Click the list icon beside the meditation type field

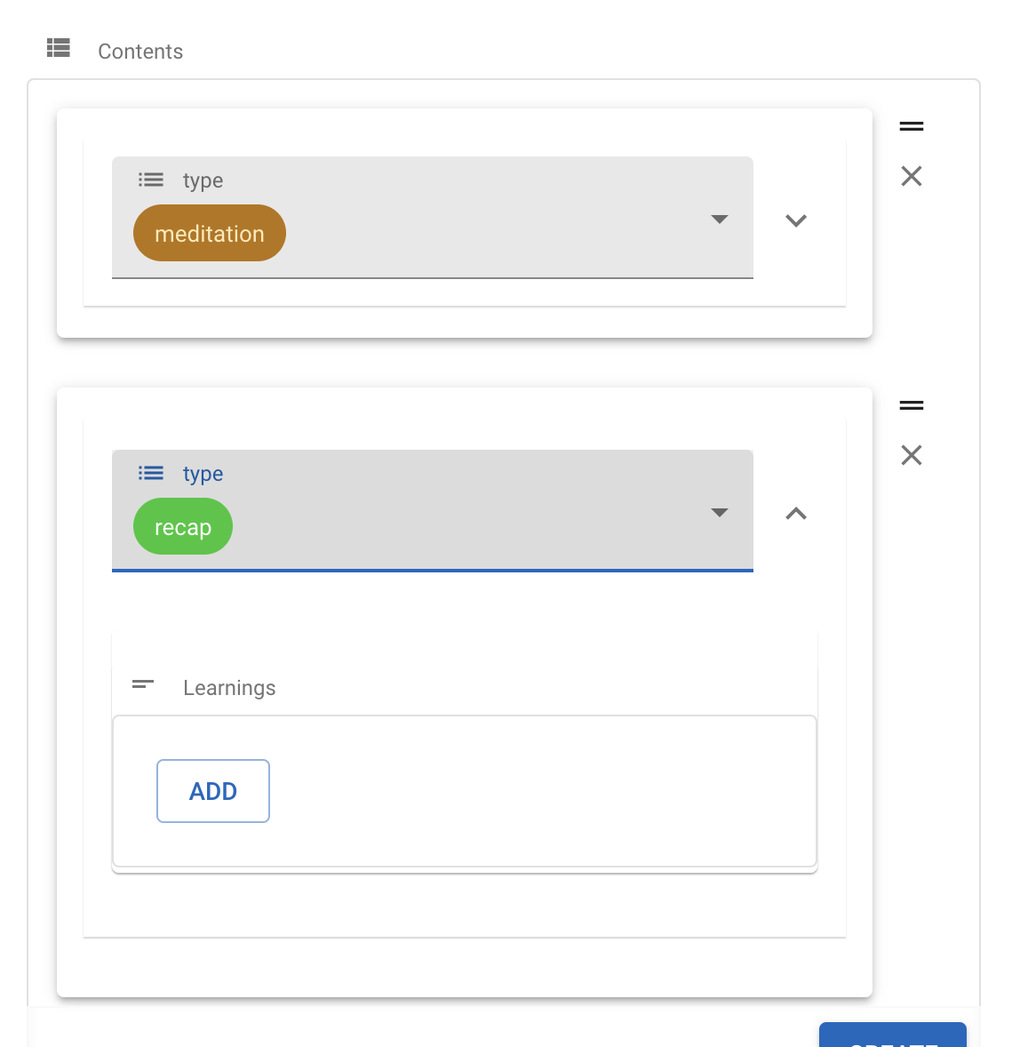[x=151, y=179]
